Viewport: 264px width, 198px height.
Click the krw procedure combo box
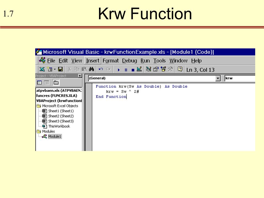click(x=240, y=78)
